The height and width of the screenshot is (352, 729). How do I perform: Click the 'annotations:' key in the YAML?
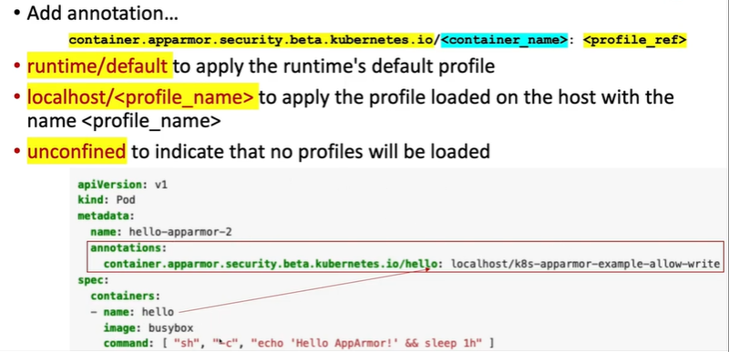[128, 248]
